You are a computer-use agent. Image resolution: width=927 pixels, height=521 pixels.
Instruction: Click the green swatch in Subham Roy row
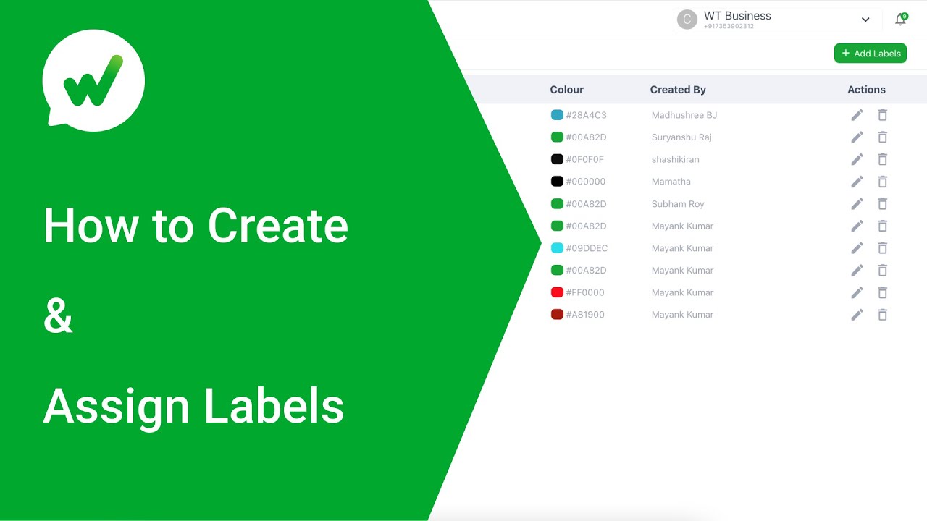click(557, 204)
